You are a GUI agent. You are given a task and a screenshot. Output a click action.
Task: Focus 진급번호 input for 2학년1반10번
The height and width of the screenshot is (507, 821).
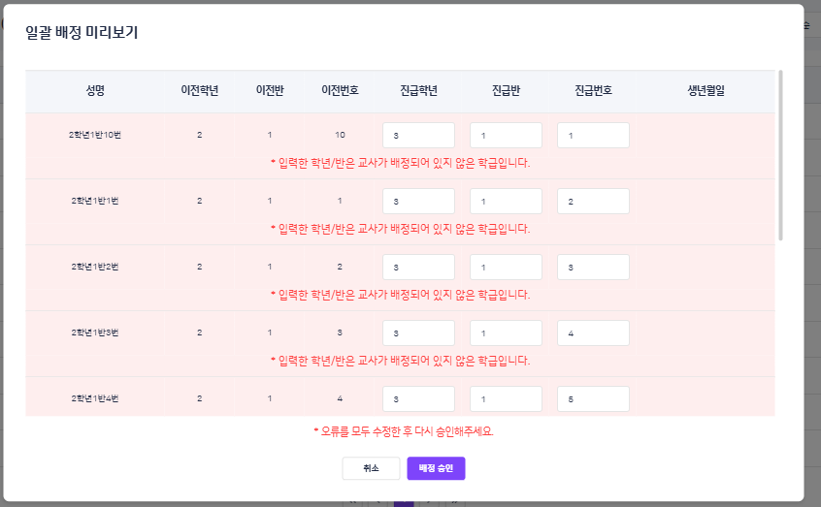click(x=593, y=136)
